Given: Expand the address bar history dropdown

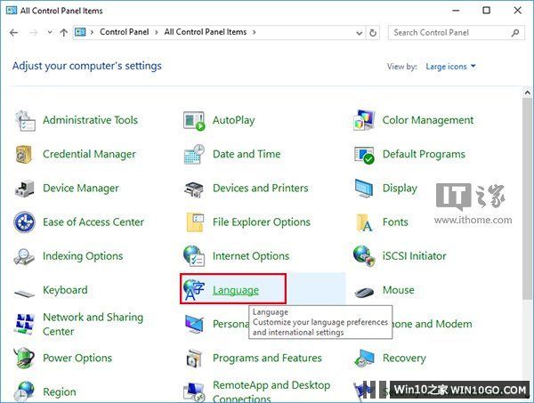Looking at the screenshot, I should pyautogui.click(x=359, y=33).
